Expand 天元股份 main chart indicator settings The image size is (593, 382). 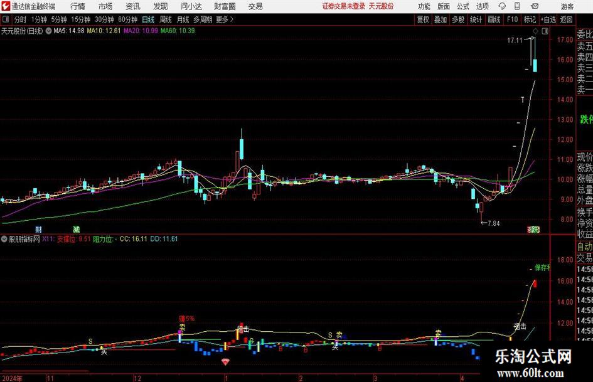click(x=48, y=31)
